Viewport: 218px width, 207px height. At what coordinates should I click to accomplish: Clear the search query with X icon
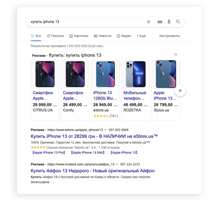pyautogui.click(x=148, y=22)
